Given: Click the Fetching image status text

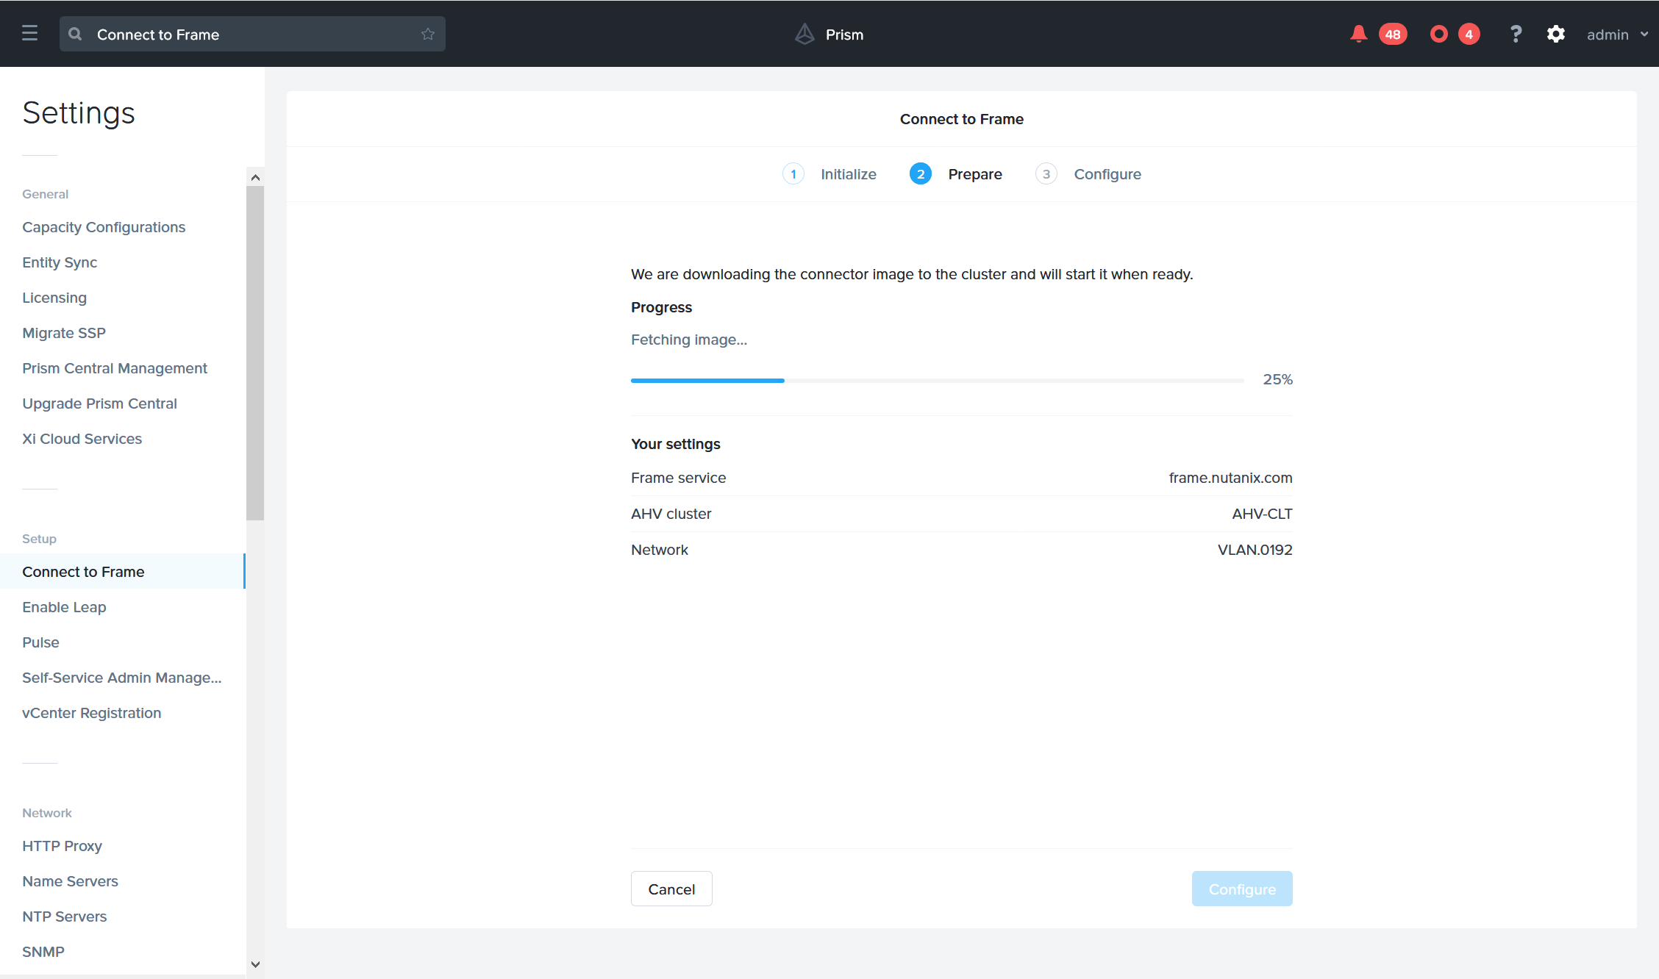Looking at the screenshot, I should point(688,340).
